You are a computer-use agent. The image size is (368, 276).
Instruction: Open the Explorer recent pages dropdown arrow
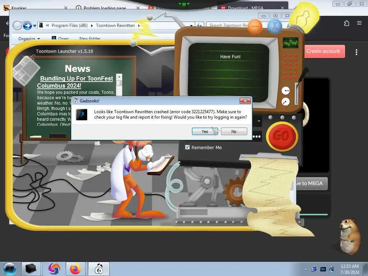34,26
